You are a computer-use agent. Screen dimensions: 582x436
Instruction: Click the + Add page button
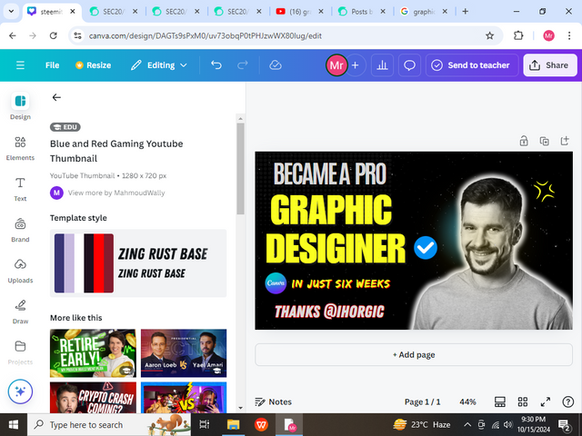(x=414, y=355)
